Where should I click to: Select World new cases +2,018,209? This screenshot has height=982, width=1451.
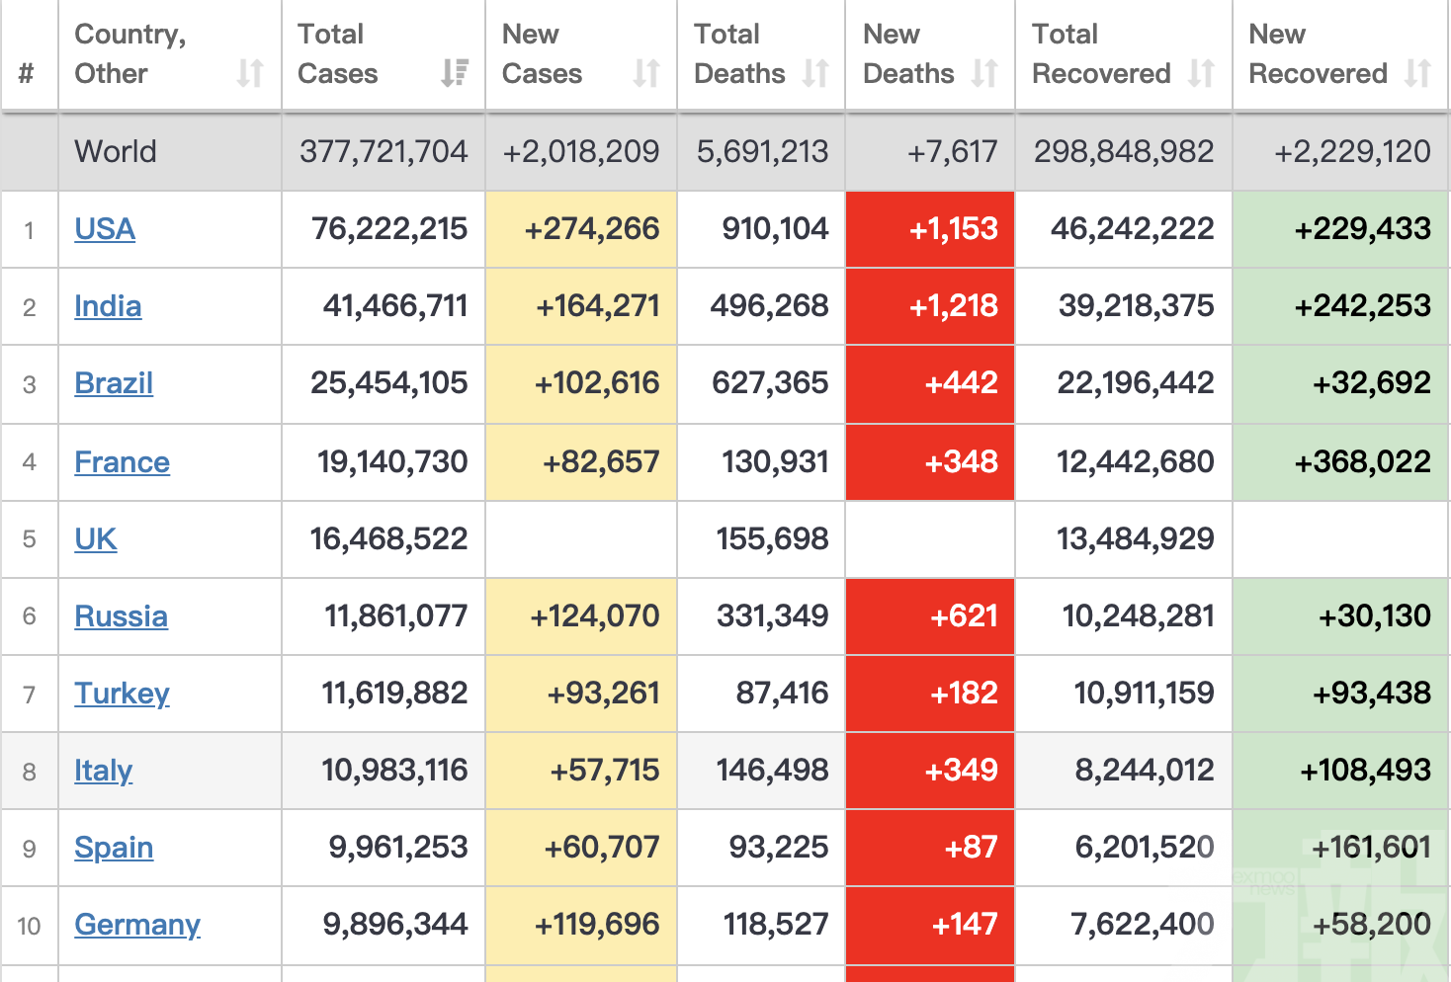click(x=581, y=151)
